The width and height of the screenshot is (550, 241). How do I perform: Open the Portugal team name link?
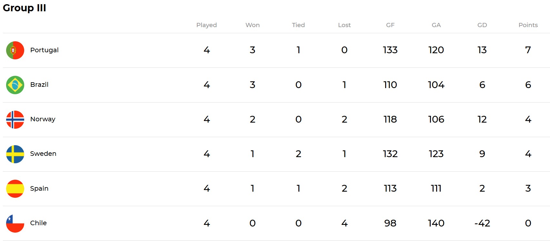[x=45, y=50]
